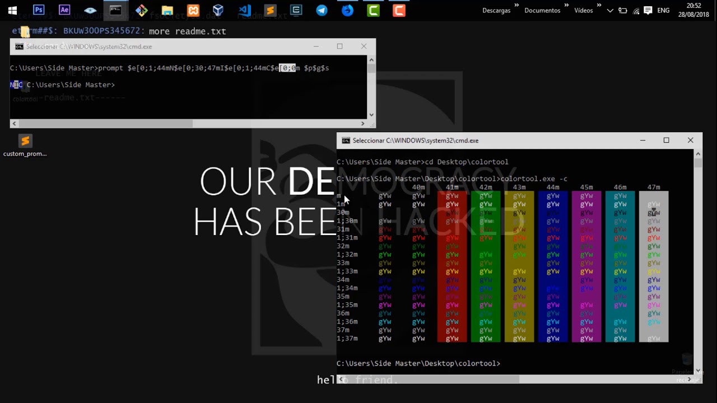Expand the Documentos toolbar chevron
717x403 pixels.
pyautogui.click(x=567, y=6)
